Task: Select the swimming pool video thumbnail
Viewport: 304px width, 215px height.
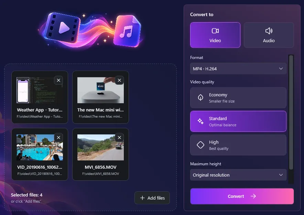Action: click(x=40, y=147)
